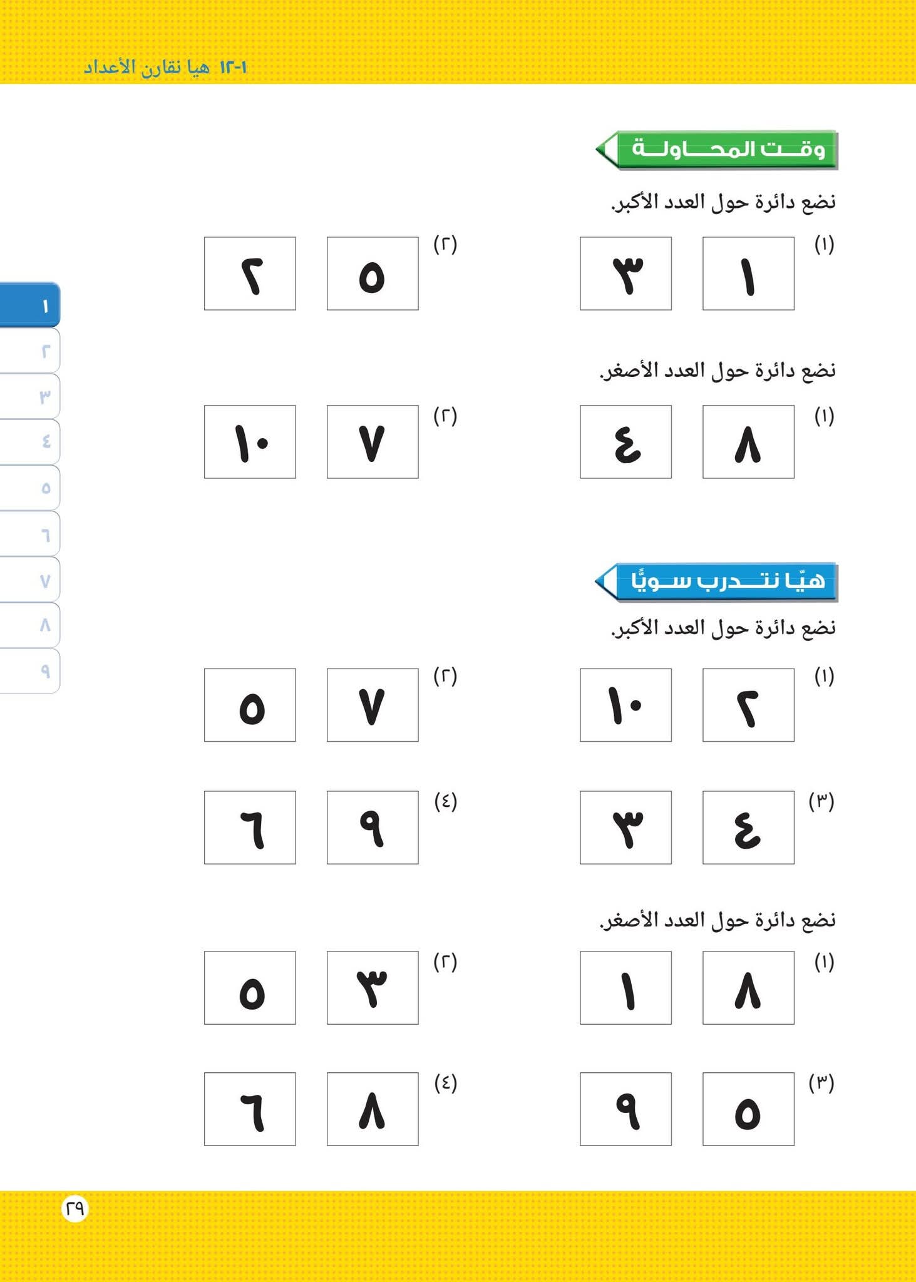Image resolution: width=916 pixels, height=1282 pixels.
Task: Select box ١٠ paired with box ٧
Action: tap(250, 442)
